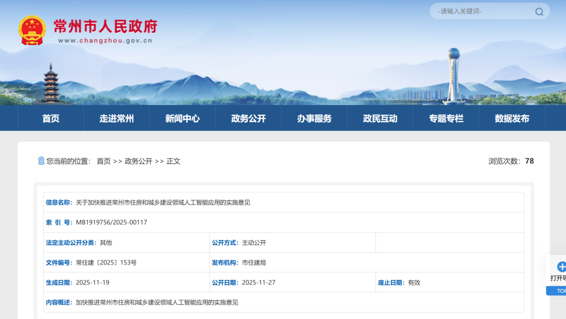
Task: Open the 首页 navigation menu item
Action: click(50, 119)
